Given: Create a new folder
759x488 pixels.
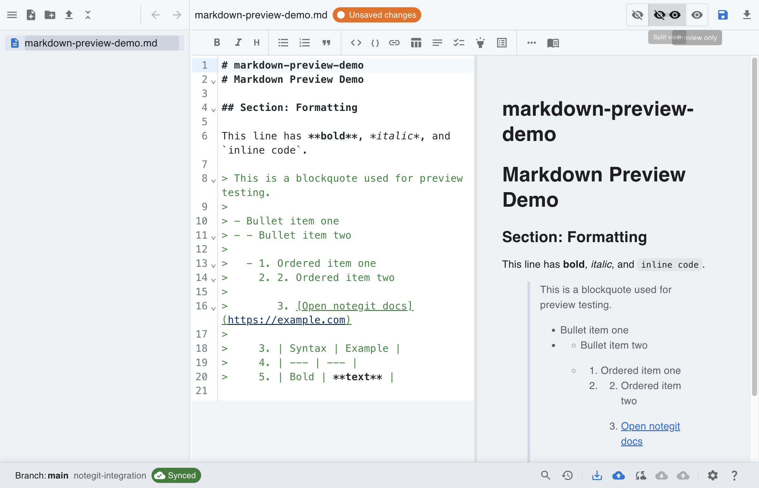Looking at the screenshot, I should click(50, 15).
